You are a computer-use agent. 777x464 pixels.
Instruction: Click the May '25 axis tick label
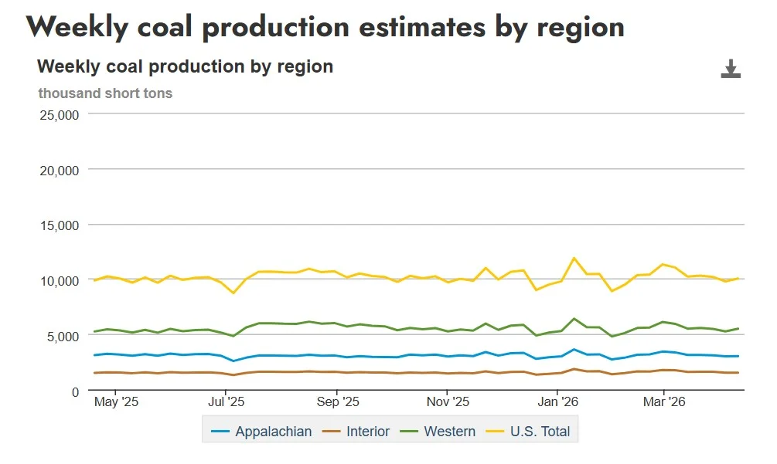click(116, 401)
